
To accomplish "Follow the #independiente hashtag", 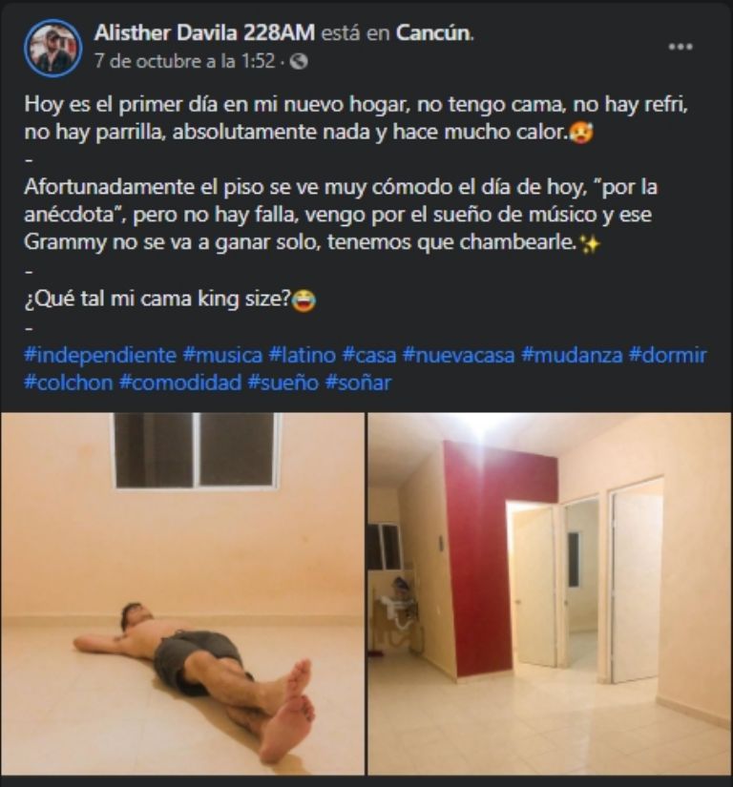I will pos(100,355).
